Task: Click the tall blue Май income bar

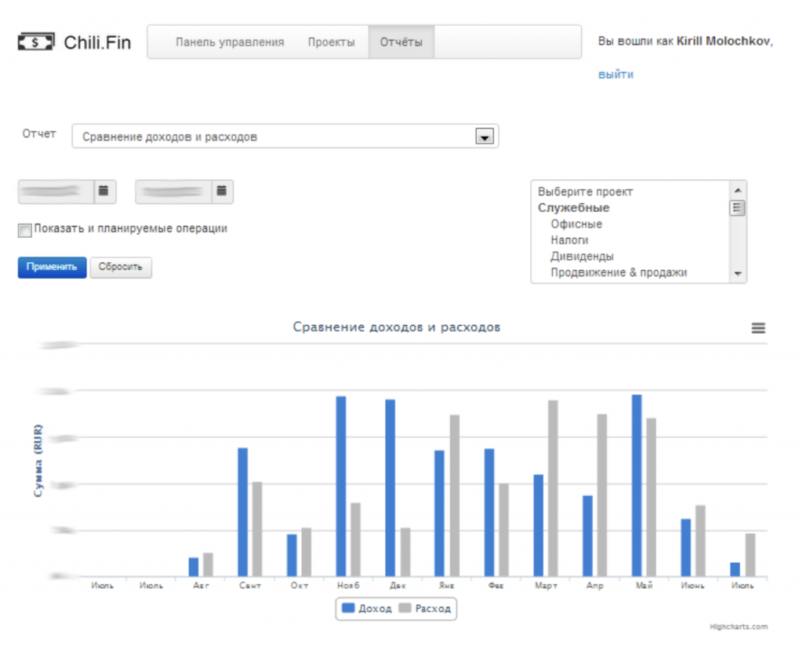Action: click(637, 485)
